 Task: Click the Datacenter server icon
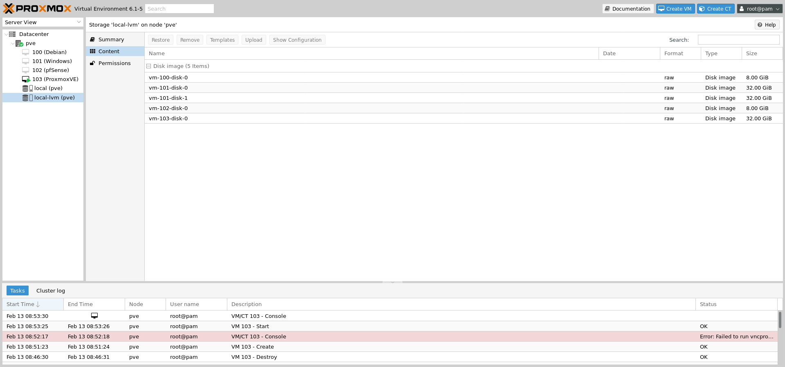(x=12, y=34)
